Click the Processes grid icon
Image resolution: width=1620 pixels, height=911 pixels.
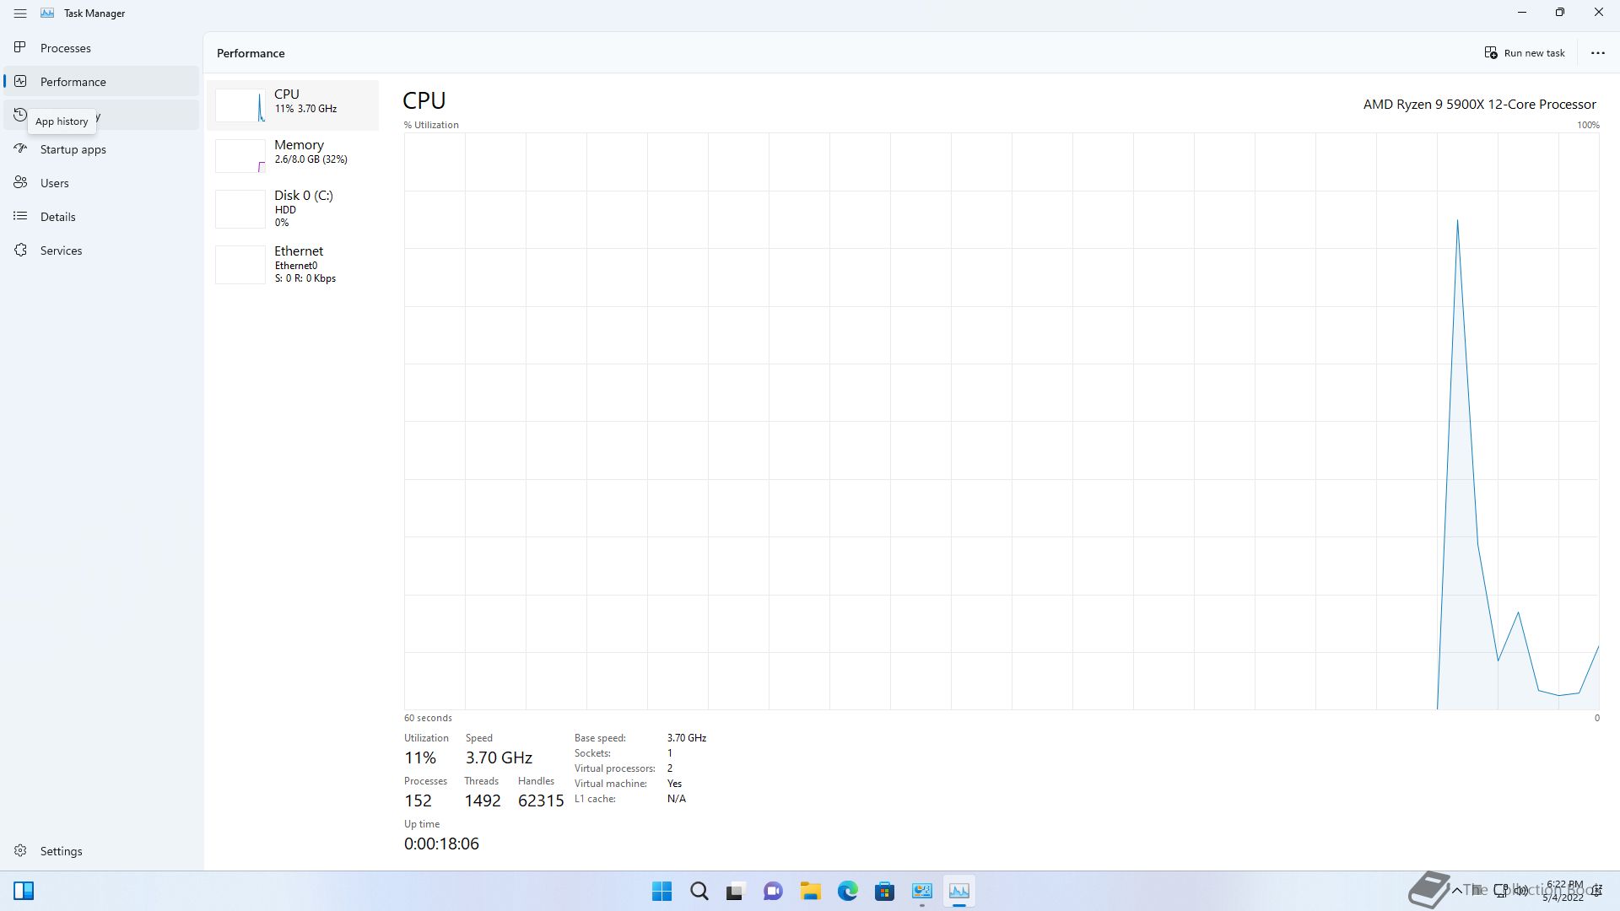[x=20, y=47]
